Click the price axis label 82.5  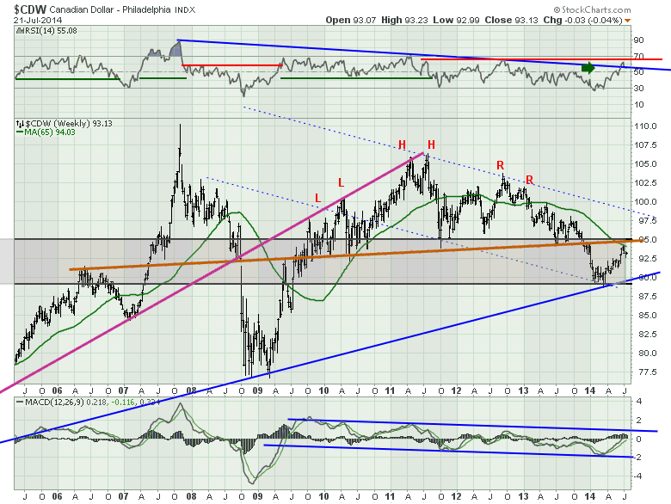click(645, 335)
